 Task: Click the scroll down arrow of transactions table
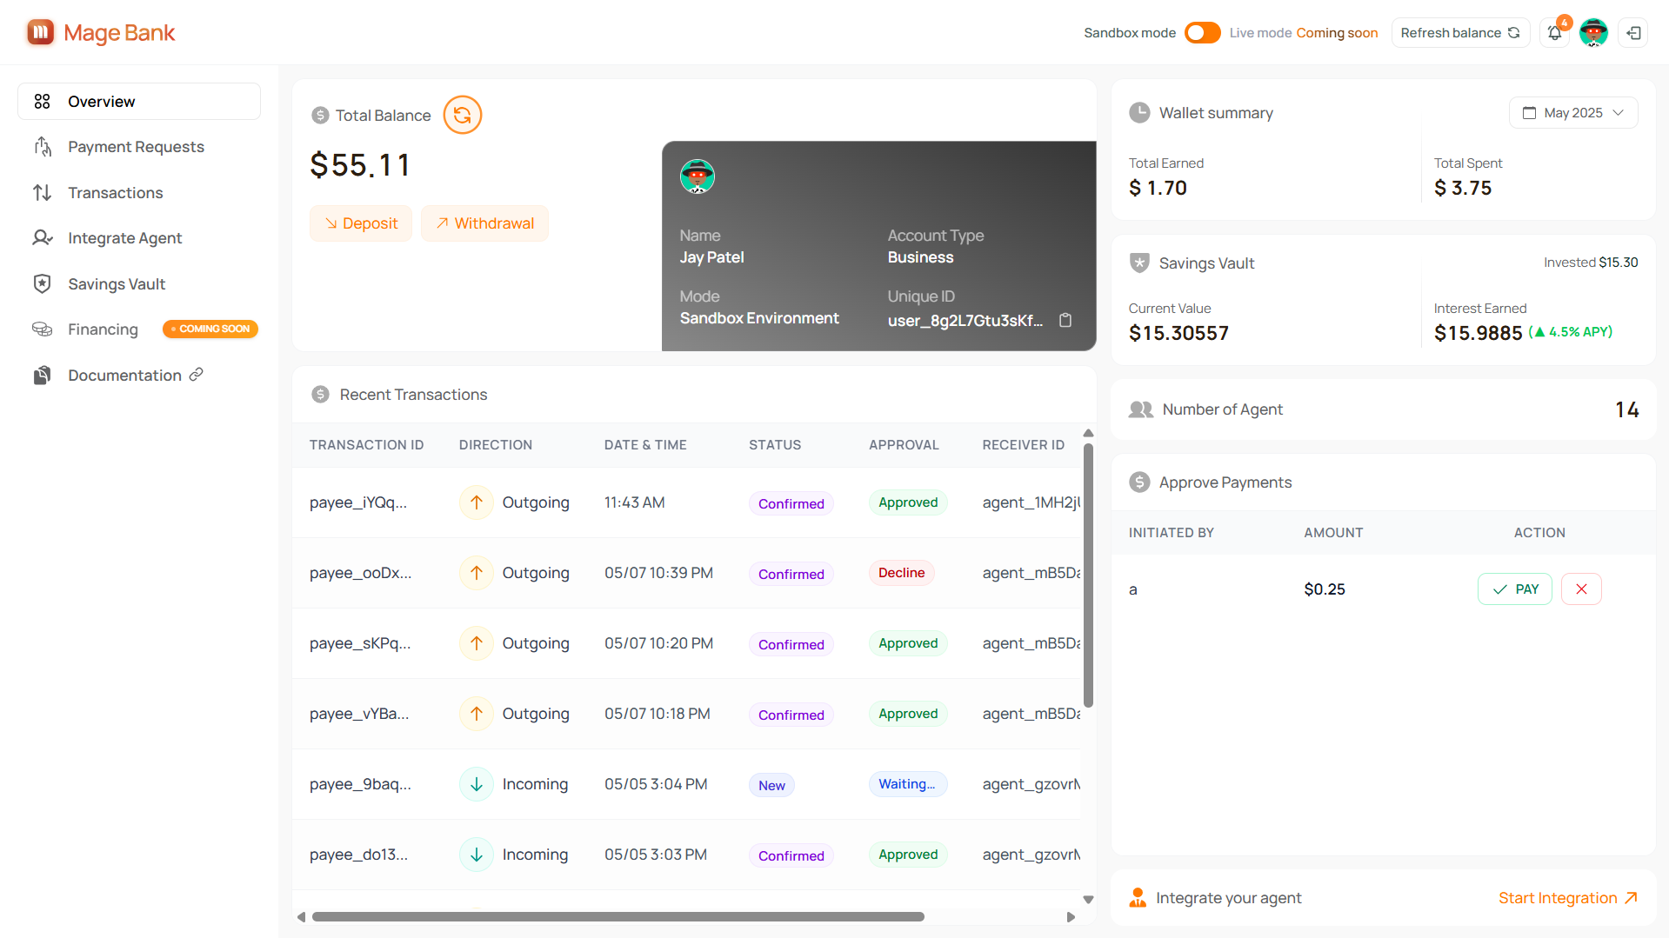tap(1088, 900)
